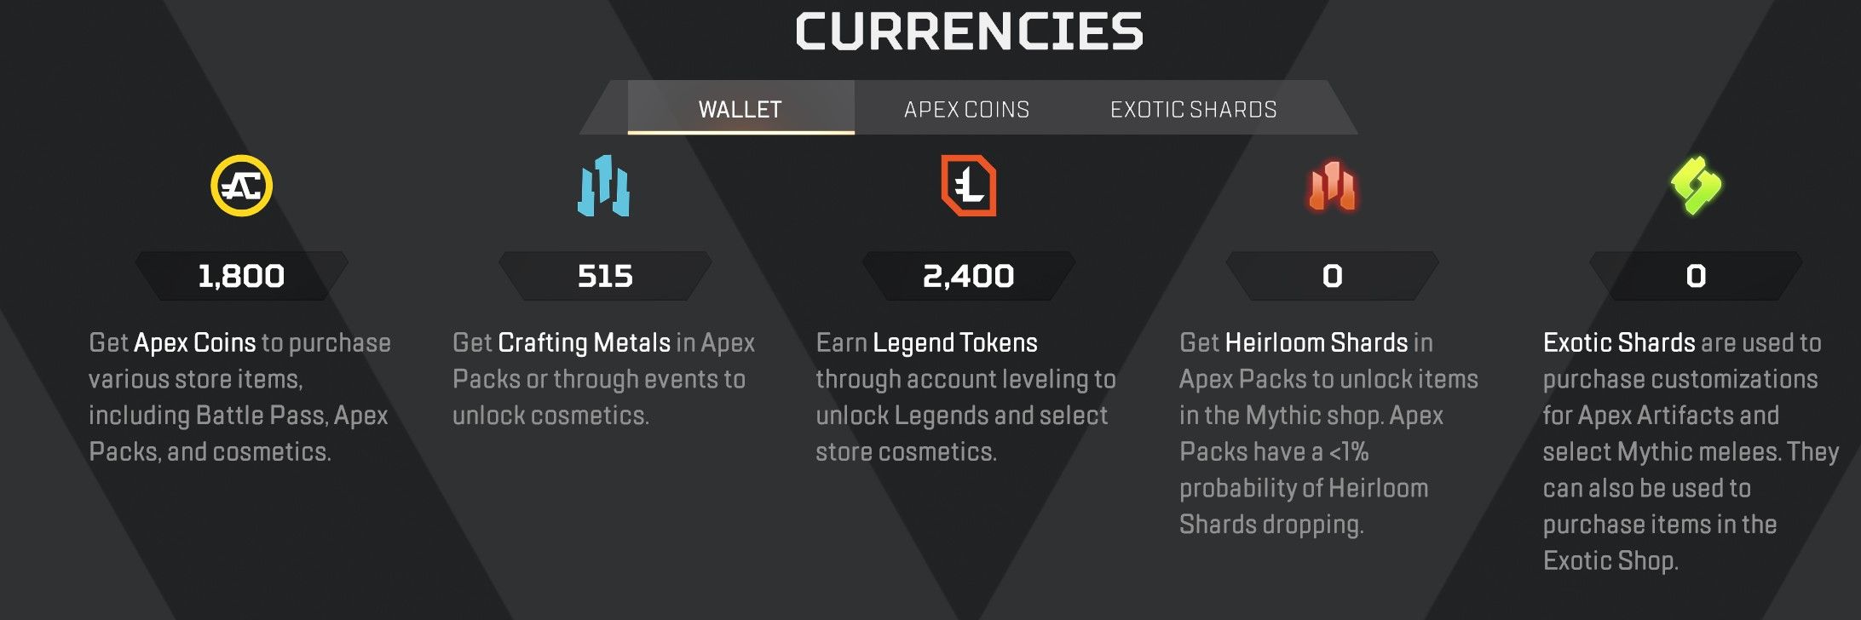Click the 1,800 Apex Coins balance
The width and height of the screenshot is (1861, 620).
(x=241, y=276)
